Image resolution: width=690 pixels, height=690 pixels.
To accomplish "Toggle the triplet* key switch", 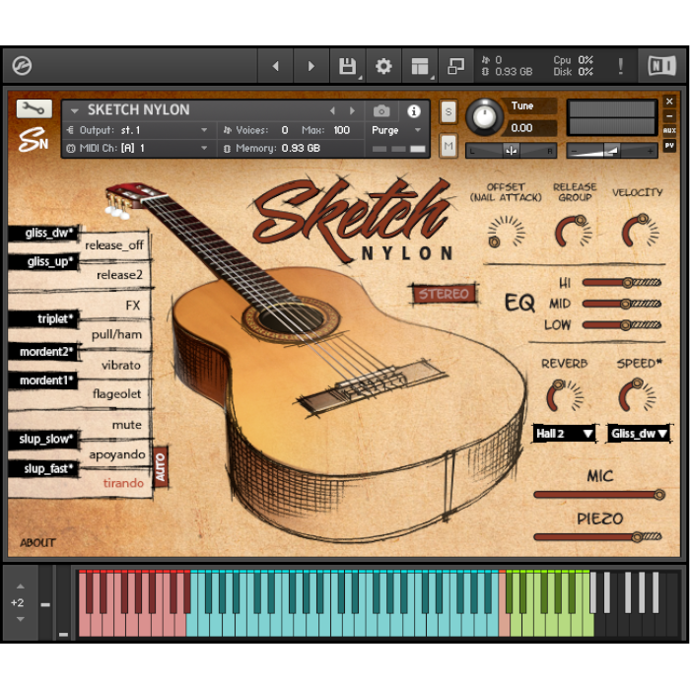I will click(x=43, y=319).
